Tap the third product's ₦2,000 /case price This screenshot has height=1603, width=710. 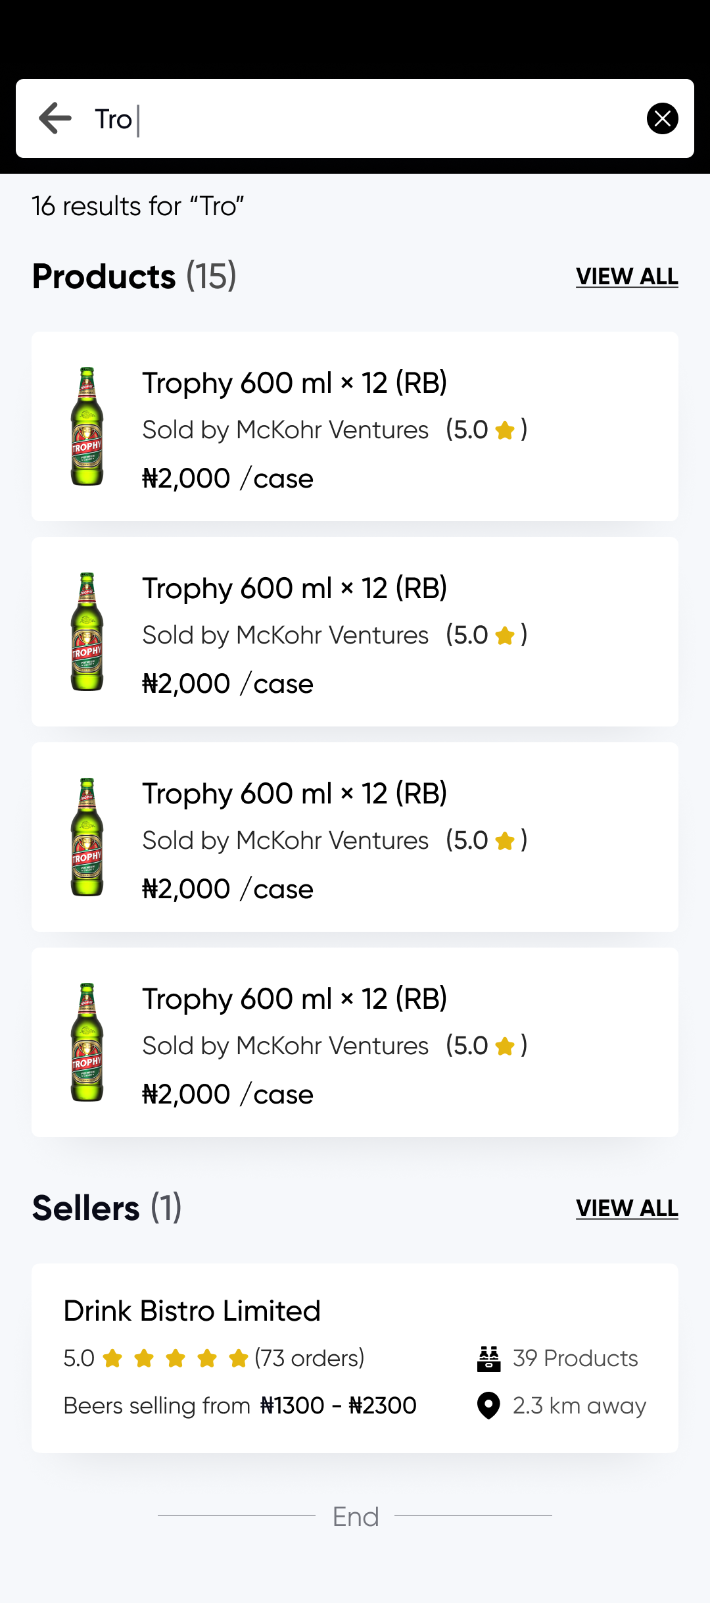click(227, 889)
